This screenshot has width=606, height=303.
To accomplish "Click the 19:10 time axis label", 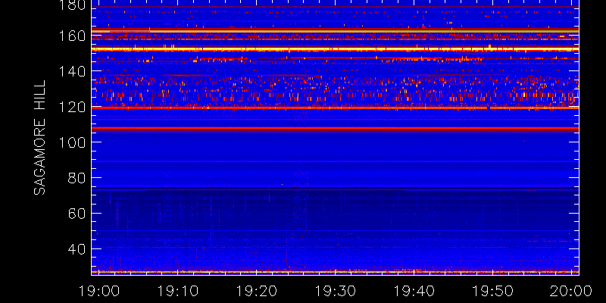I will coord(177,291).
